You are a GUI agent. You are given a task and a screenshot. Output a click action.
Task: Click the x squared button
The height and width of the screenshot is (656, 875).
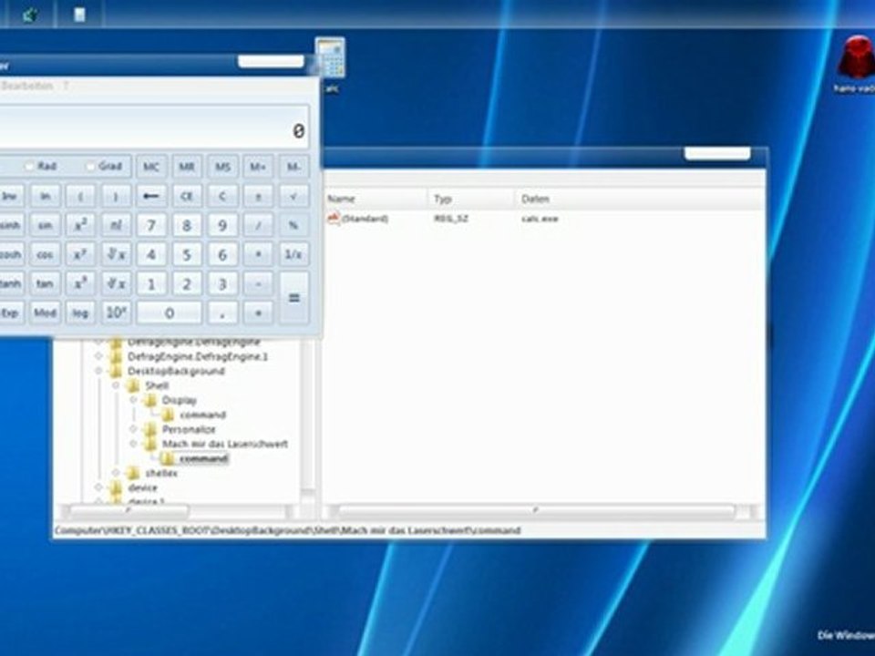[80, 225]
